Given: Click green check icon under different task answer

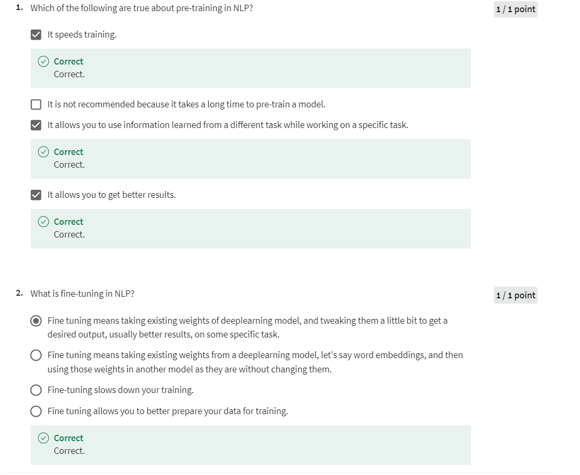Looking at the screenshot, I should 43,152.
